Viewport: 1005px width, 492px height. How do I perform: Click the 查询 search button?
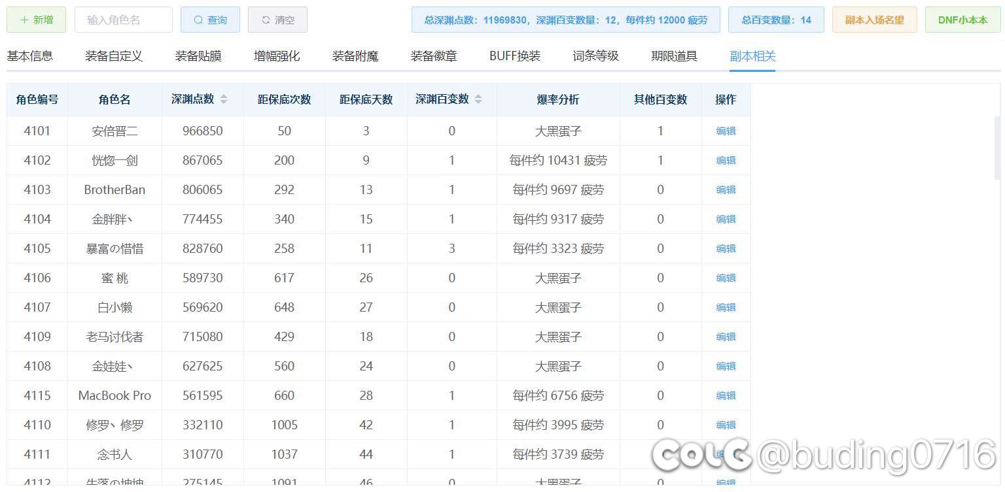[x=210, y=20]
